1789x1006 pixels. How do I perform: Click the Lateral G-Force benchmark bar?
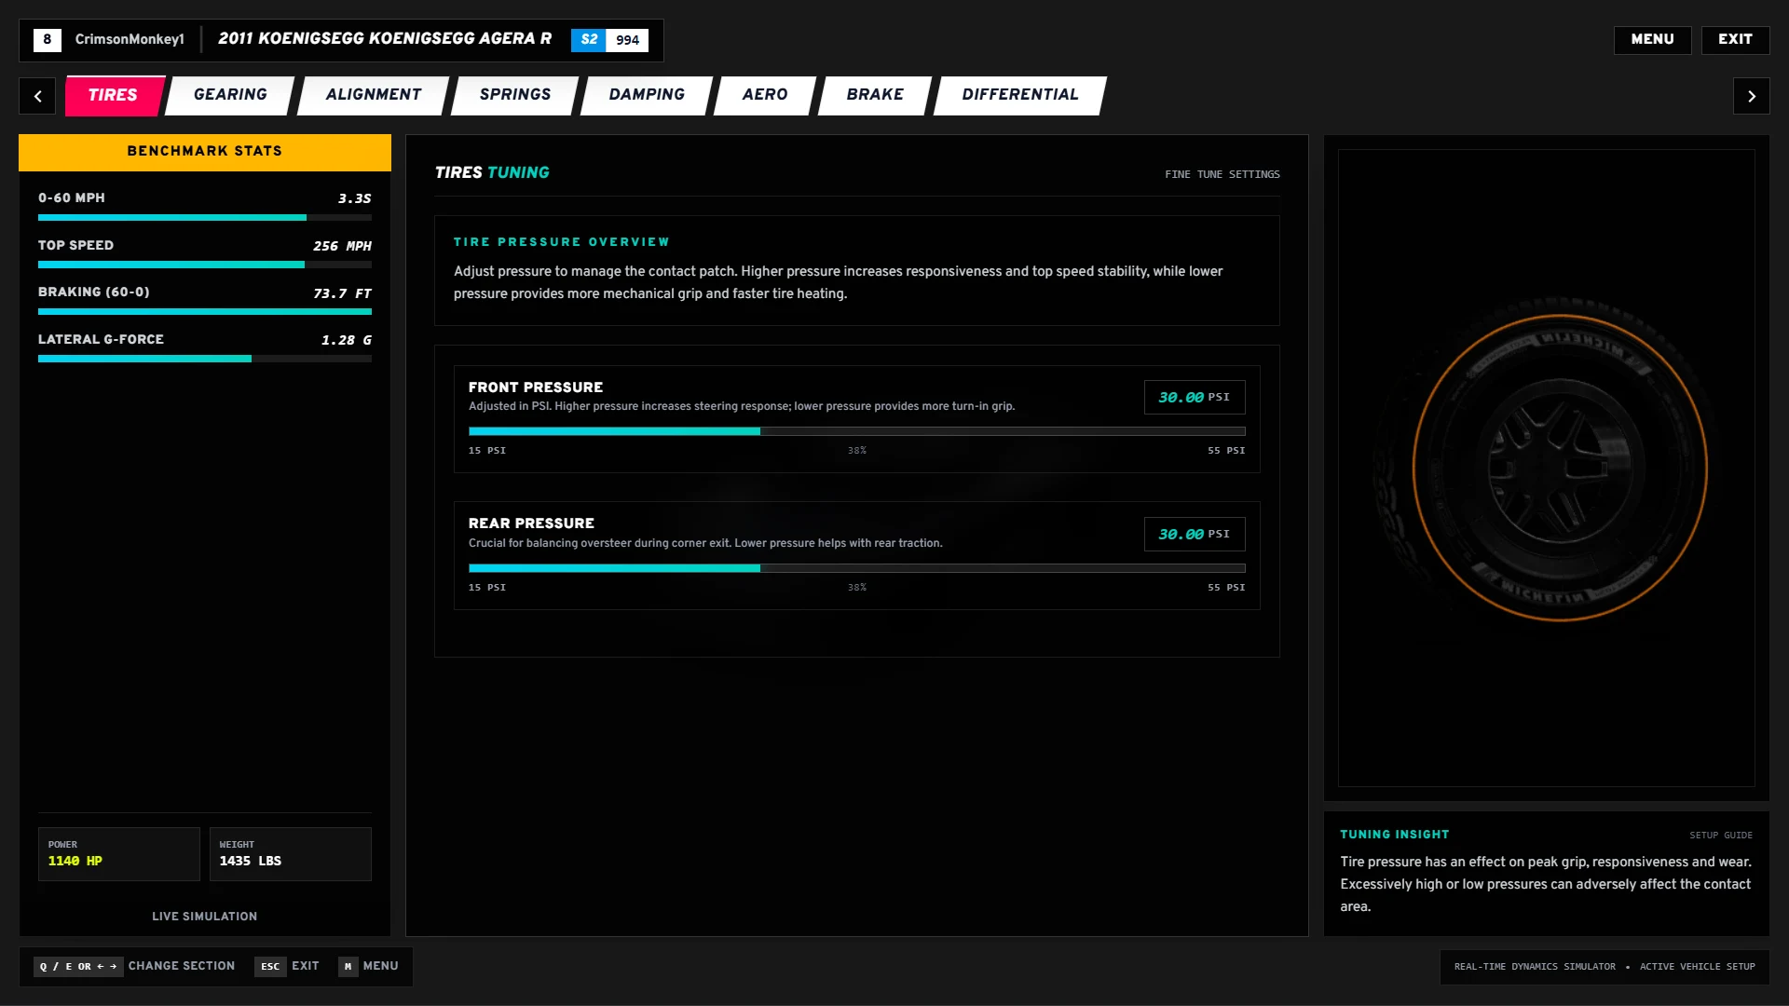(x=205, y=359)
